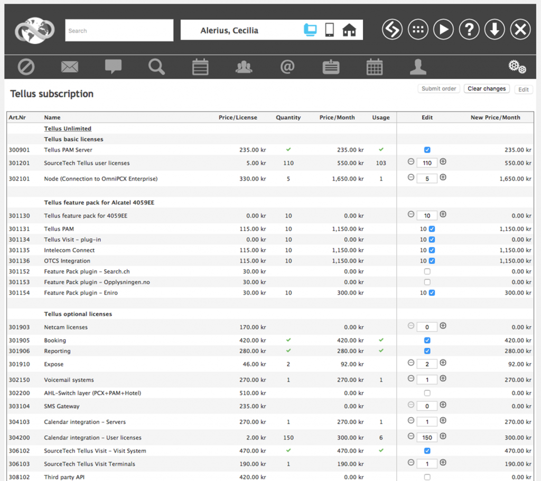Toggle the Reporting checkbox
The height and width of the screenshot is (481, 541).
427,351
